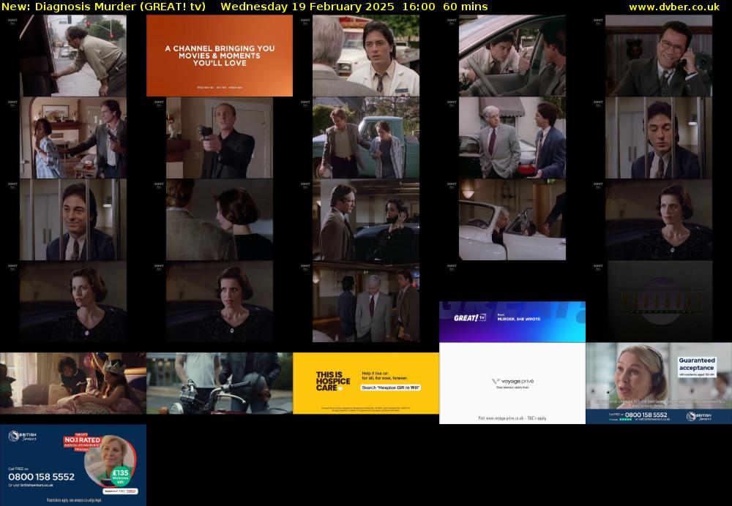Image resolution: width=732 pixels, height=506 pixels.
Task: Click the 'Guaranteed acceptance' box in advert
Action: [x=697, y=367]
